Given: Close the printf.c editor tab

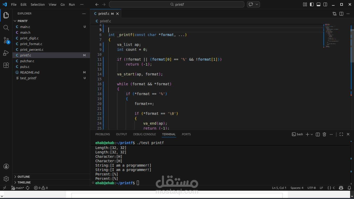Looking at the screenshot, I should click(x=117, y=14).
